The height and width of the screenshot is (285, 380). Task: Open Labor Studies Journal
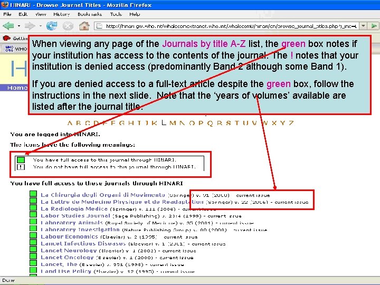(75, 216)
